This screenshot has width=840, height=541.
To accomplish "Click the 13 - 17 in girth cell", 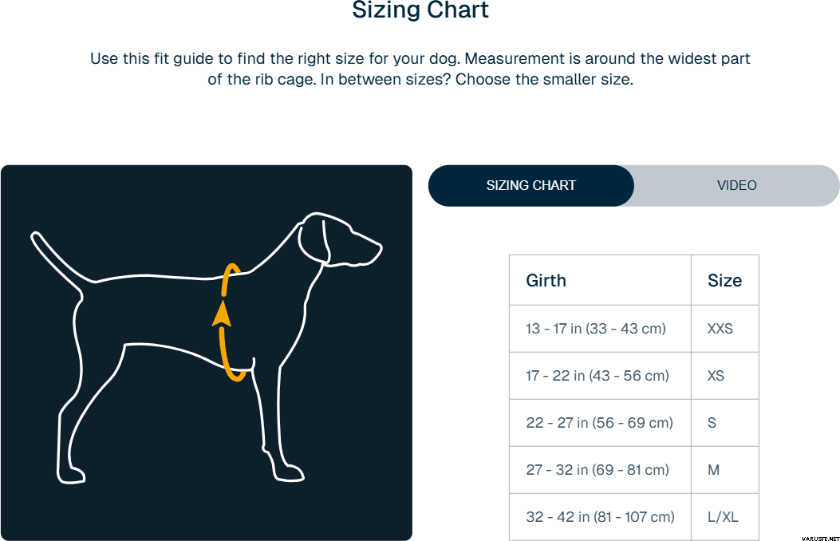I will pyautogui.click(x=596, y=329).
